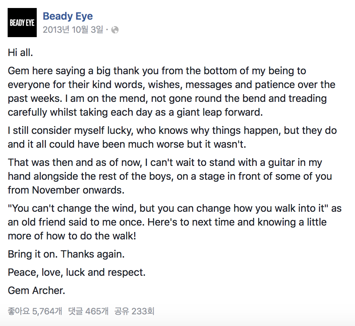355x326 pixels.
Task: Click the Beady Eye profile logo
Action: 22,23
